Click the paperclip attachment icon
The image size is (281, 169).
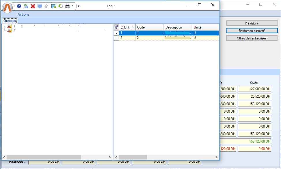pos(46,6)
